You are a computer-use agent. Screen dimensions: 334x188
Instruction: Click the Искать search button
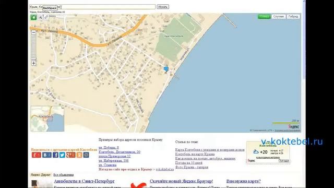(163, 7)
